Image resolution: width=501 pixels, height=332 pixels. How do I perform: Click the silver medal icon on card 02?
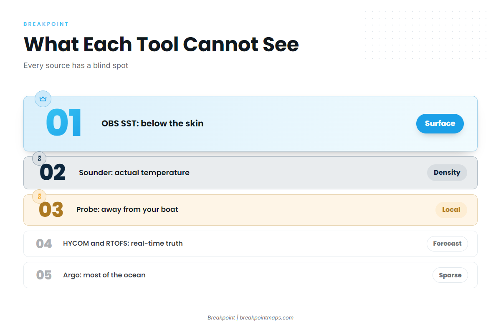tap(39, 158)
